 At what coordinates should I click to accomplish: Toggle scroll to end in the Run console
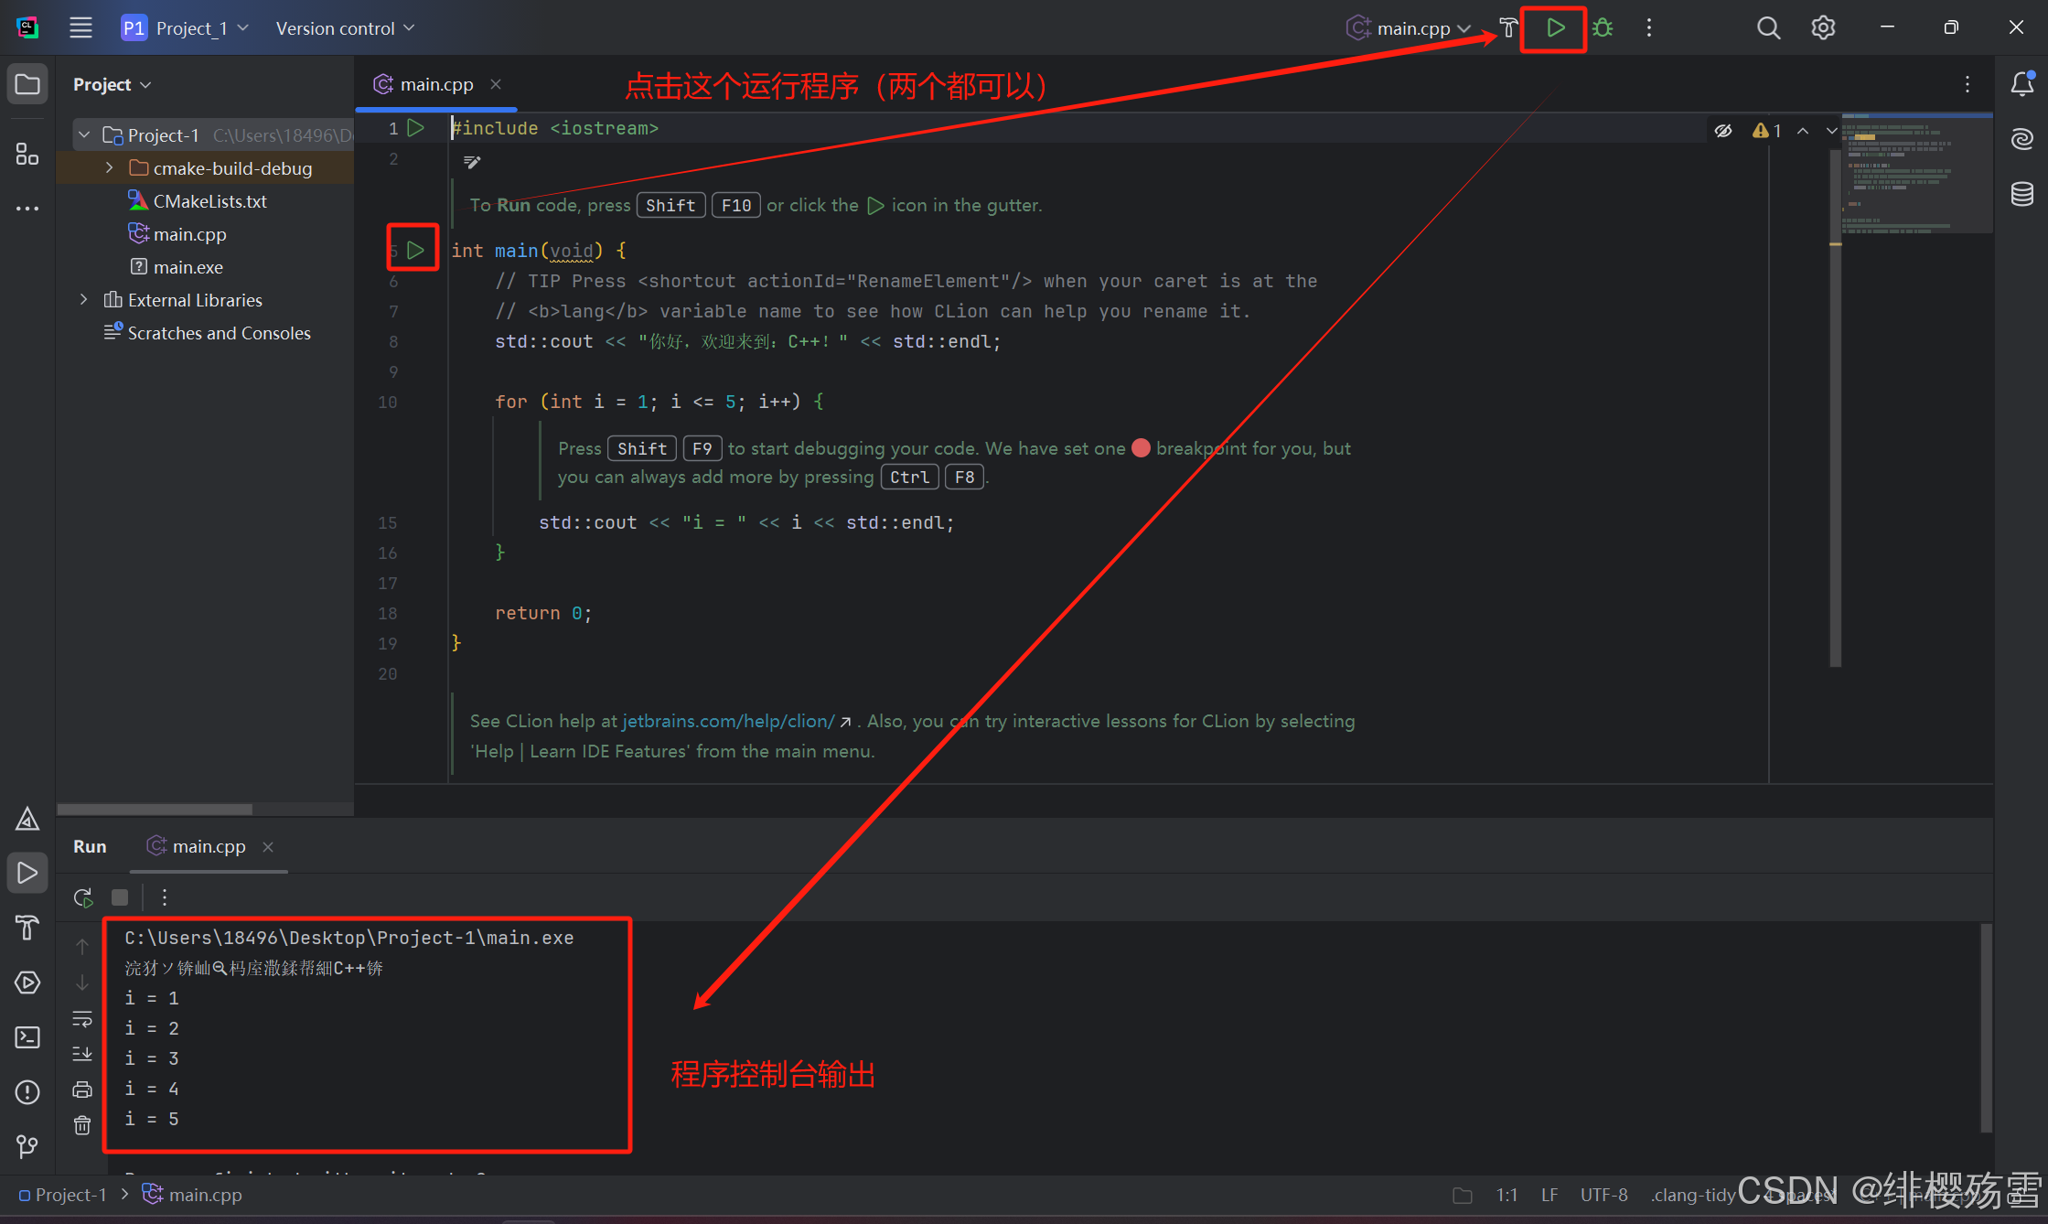[x=82, y=1054]
